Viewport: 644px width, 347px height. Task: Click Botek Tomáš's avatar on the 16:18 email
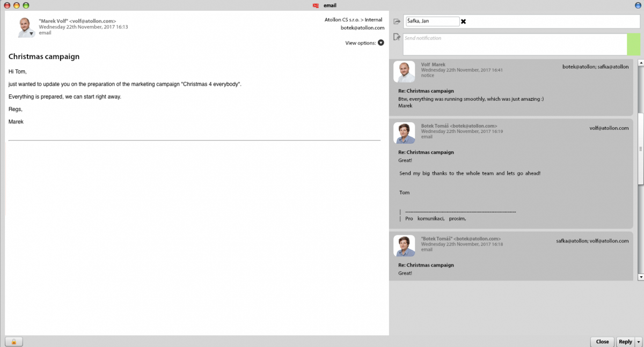[404, 246]
